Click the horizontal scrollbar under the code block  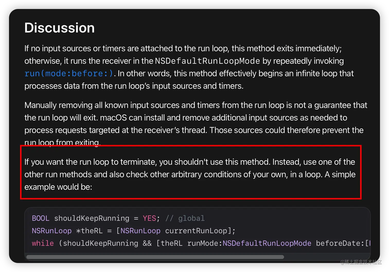155,257
